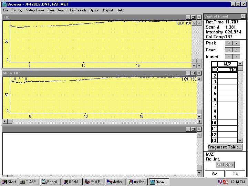The image size is (248, 186).
Task: Minimize the MC & TIC pane
Action: [x=188, y=73]
